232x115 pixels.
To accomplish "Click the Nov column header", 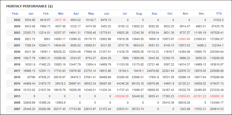I will coord(185,14).
